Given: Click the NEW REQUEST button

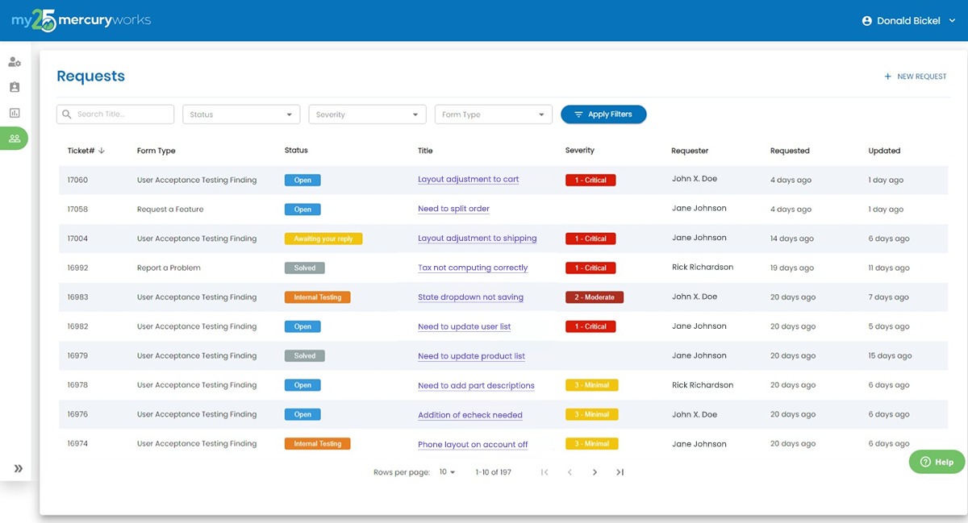Looking at the screenshot, I should tap(915, 76).
